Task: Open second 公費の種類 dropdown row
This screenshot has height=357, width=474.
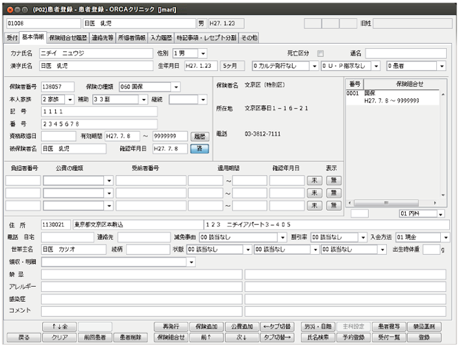Action: click(109, 194)
